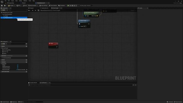This screenshot has width=183, height=103.
Task: Open My Blueprint settings gear
Action: [26, 44]
